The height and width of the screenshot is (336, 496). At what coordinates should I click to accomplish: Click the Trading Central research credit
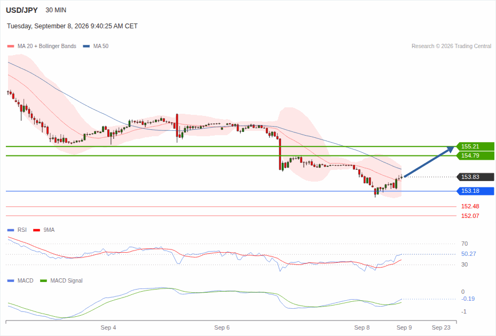(451, 46)
